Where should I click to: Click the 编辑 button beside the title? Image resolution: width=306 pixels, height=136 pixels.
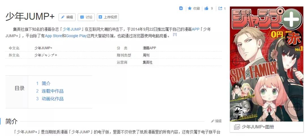pyautogui.click(x=67, y=17)
